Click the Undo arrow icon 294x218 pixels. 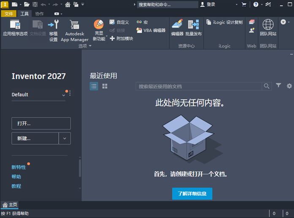pos(44,4)
